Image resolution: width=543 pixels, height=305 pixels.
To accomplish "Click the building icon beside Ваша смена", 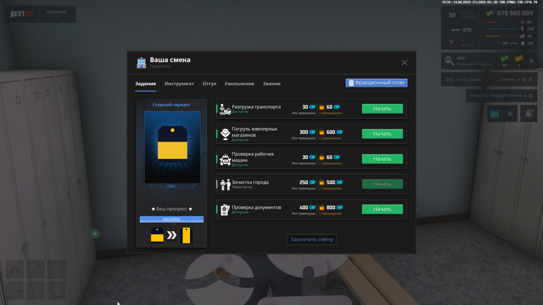I will (141, 63).
